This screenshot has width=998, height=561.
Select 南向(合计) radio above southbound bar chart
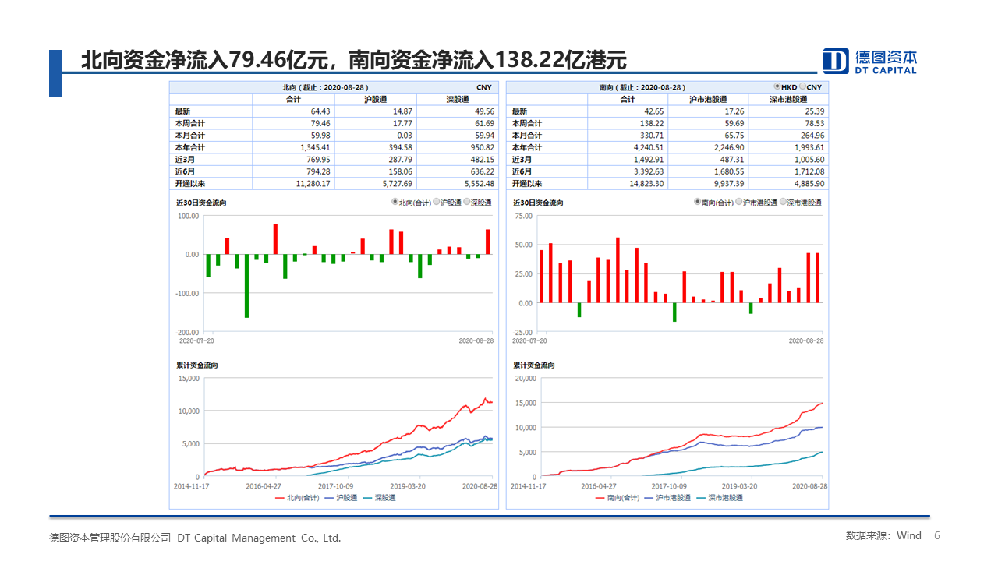pyautogui.click(x=697, y=202)
